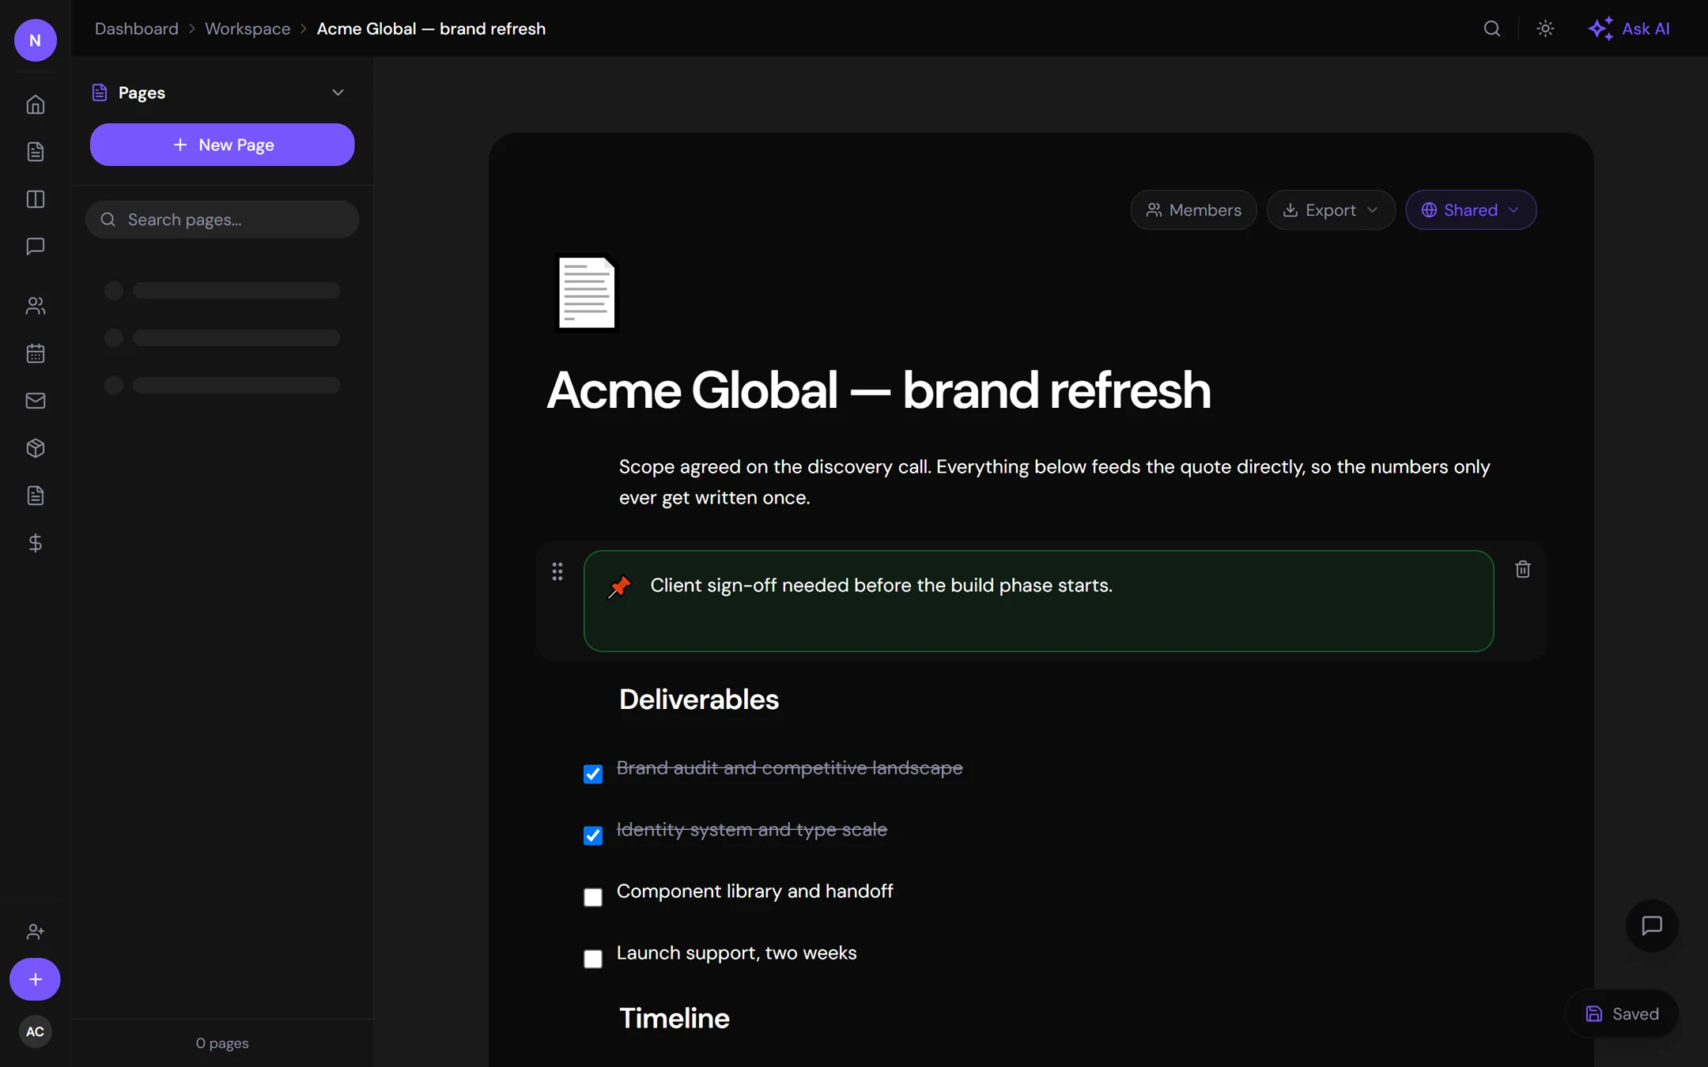
Task: Uncheck Brand audit and competitive landscape
Action: point(593,774)
